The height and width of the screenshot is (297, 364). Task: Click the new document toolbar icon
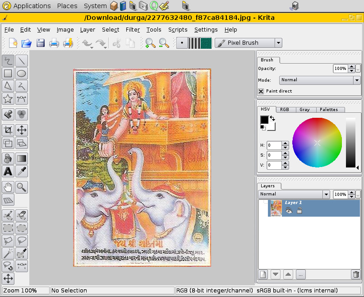coord(13,43)
